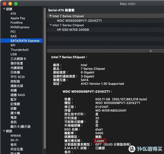
Task: Click the queue depth value 32
Action: pos(97,118)
